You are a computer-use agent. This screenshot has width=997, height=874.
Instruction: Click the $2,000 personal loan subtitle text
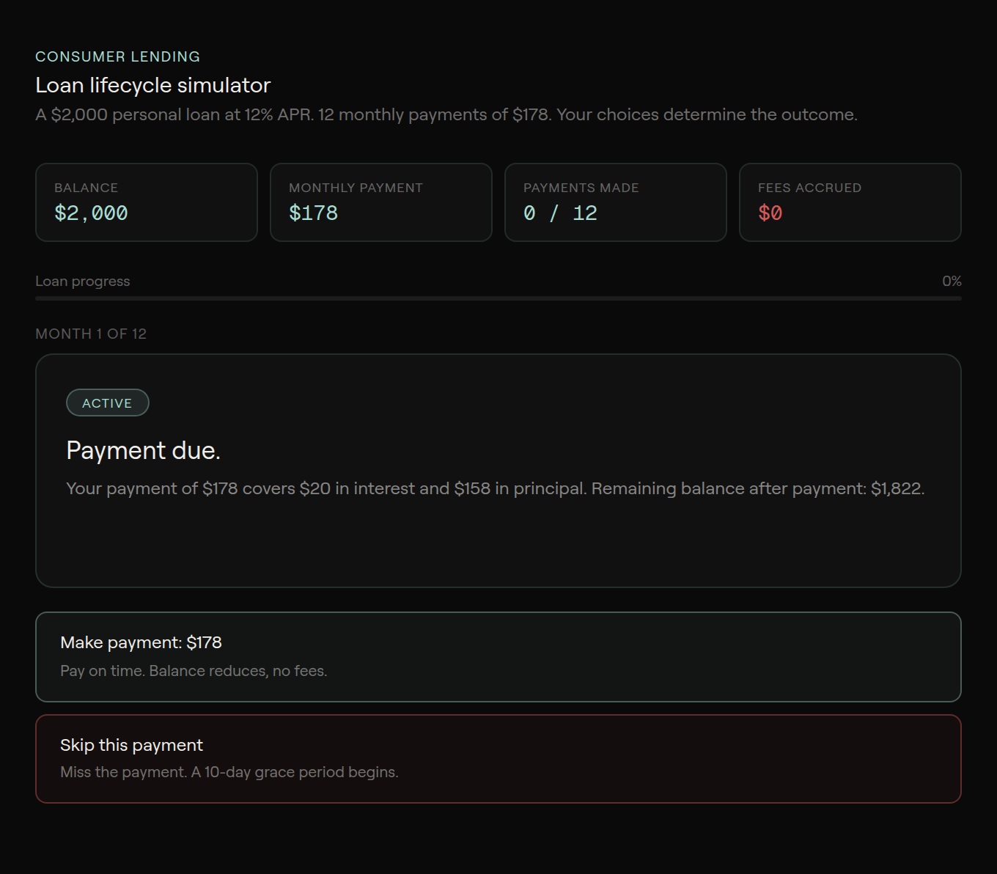[x=446, y=114]
